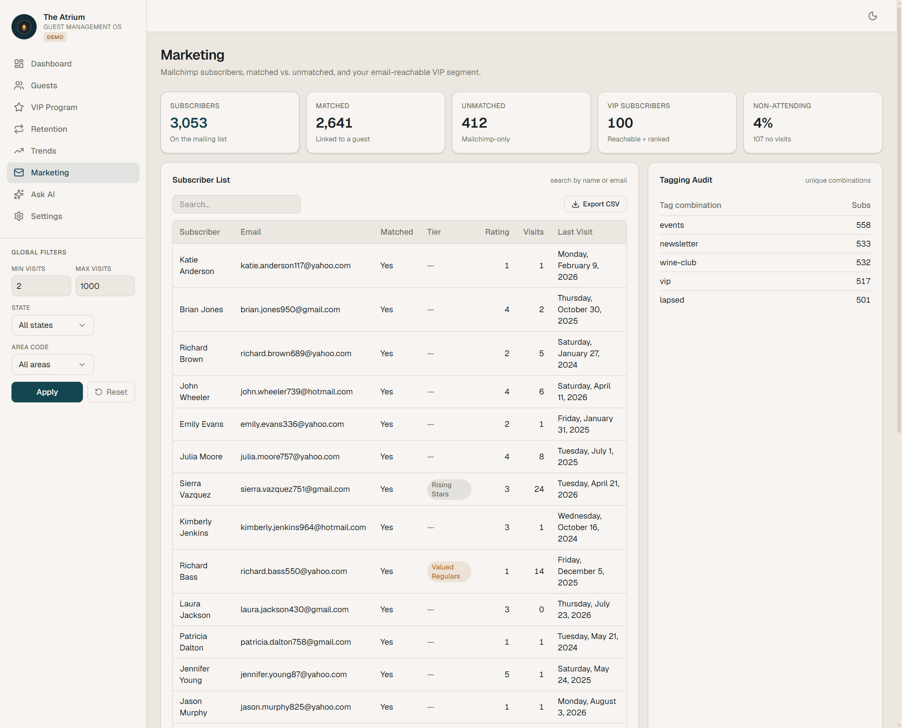Image resolution: width=902 pixels, height=728 pixels.
Task: Reset the global filters
Action: click(x=111, y=392)
